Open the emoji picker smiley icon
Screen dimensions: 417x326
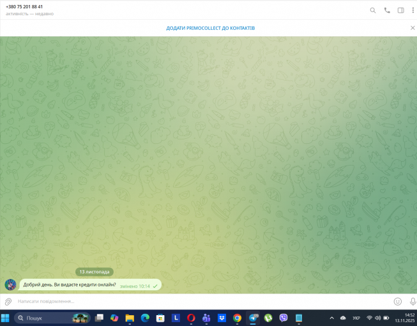click(398, 302)
